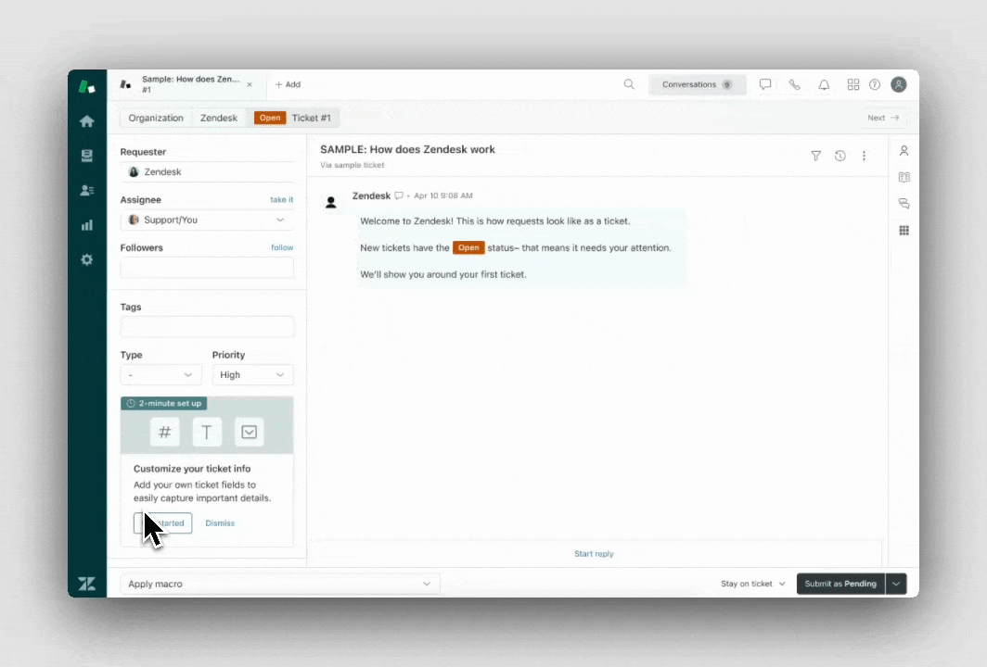Click the text field T icon
The image size is (987, 667).
coord(207,432)
